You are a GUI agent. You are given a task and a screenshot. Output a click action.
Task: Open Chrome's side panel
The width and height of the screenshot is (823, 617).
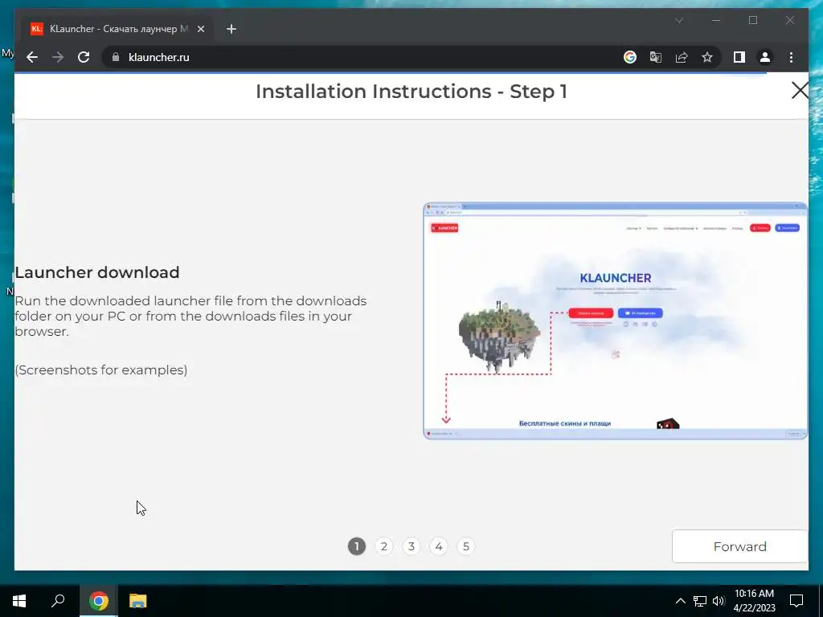(x=739, y=57)
